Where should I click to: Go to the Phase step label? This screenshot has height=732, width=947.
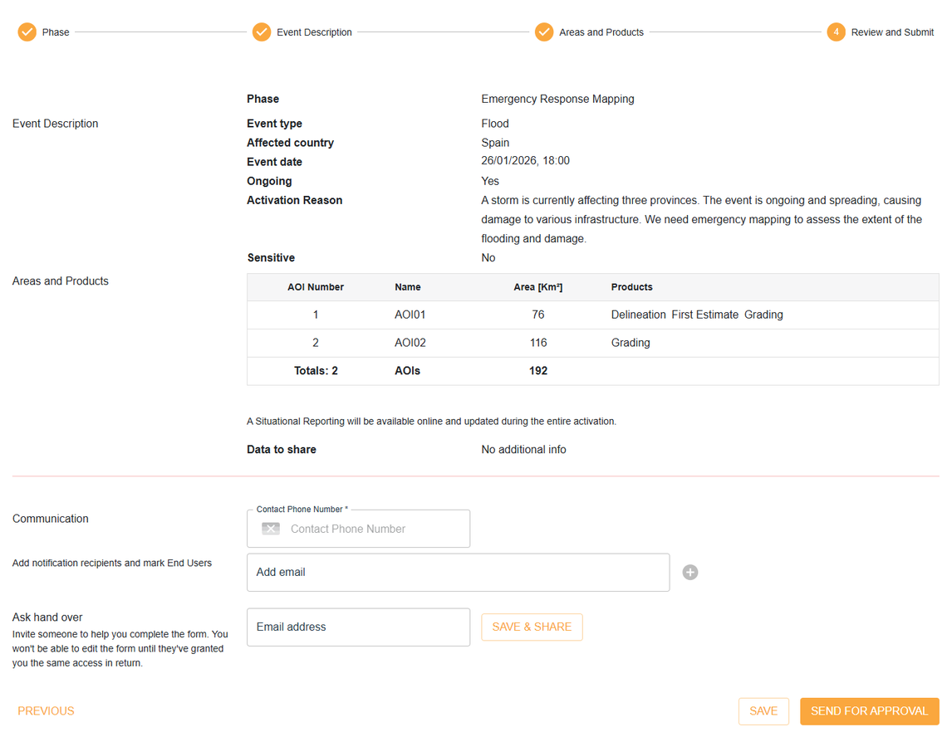(x=56, y=32)
